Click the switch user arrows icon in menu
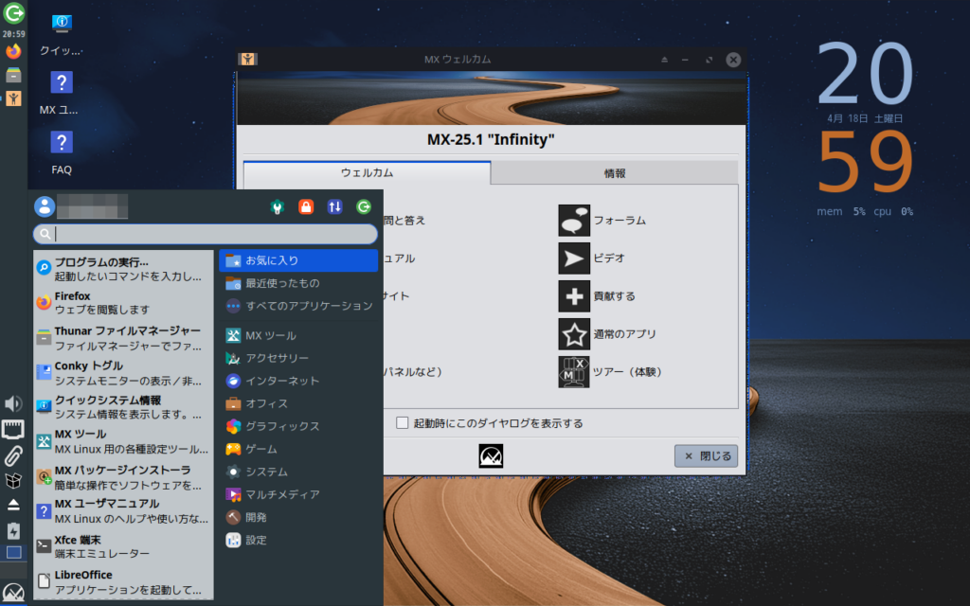Image resolution: width=970 pixels, height=606 pixels. tap(334, 206)
